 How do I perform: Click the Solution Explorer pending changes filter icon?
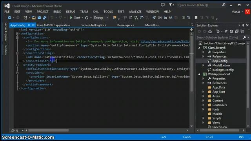(x=218, y=31)
